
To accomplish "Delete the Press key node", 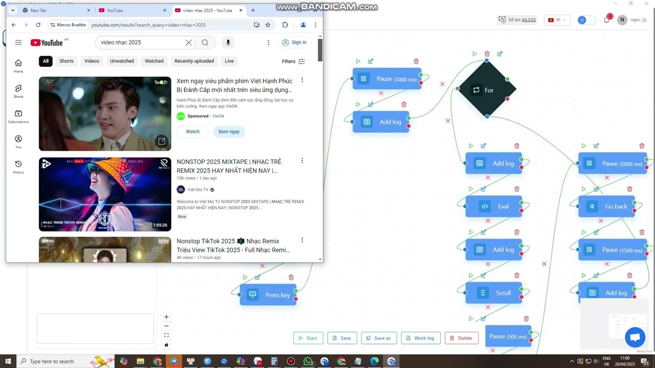I will pos(291,278).
